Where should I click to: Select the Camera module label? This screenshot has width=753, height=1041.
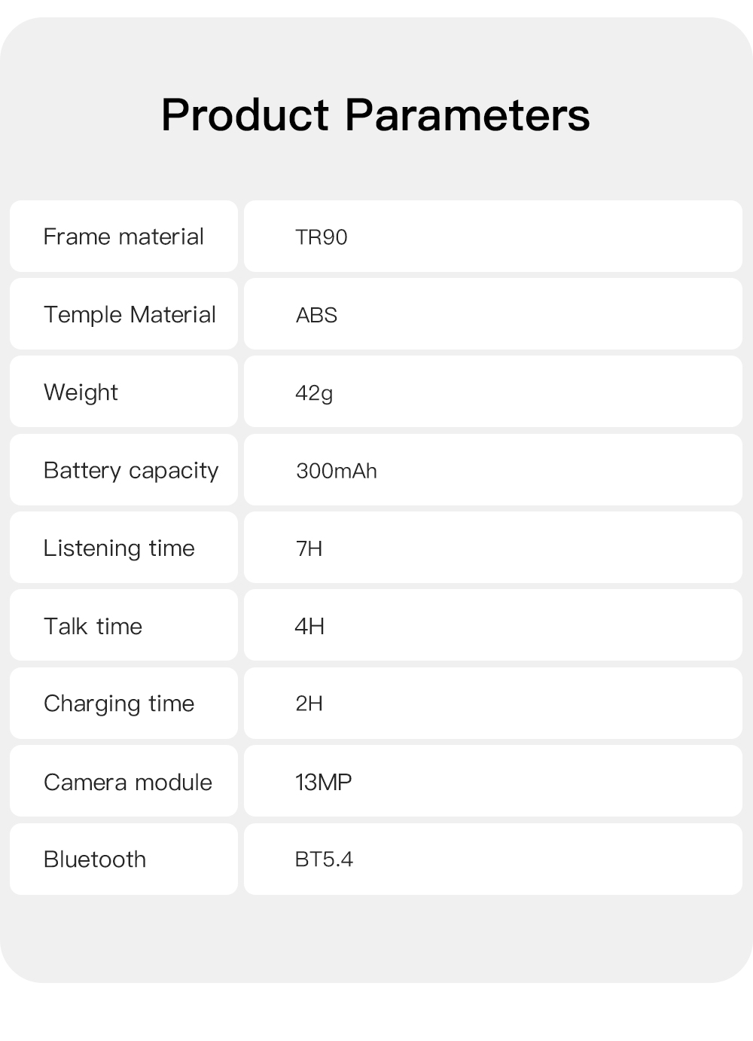pyautogui.click(x=128, y=782)
